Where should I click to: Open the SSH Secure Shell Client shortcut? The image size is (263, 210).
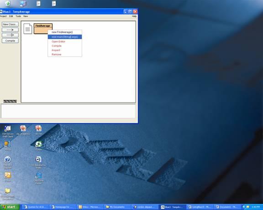click(8, 131)
